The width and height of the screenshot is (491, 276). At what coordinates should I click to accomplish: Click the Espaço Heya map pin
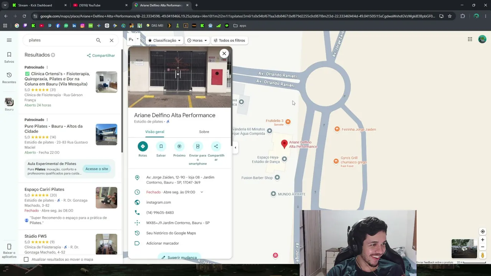[x=284, y=159]
